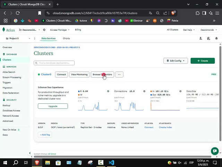Open Windows search from taskbar
The image size is (222, 167).
point(16,162)
